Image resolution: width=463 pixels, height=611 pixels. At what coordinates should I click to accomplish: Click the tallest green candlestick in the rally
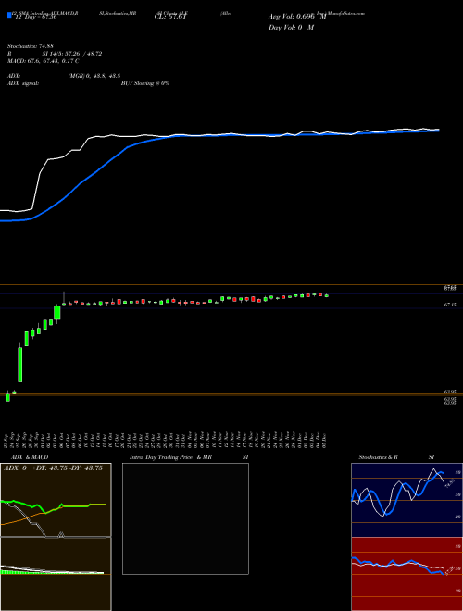point(19,363)
